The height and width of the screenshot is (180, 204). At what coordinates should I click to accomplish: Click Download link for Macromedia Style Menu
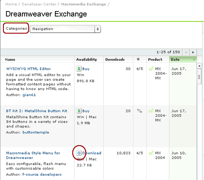tap(92, 153)
